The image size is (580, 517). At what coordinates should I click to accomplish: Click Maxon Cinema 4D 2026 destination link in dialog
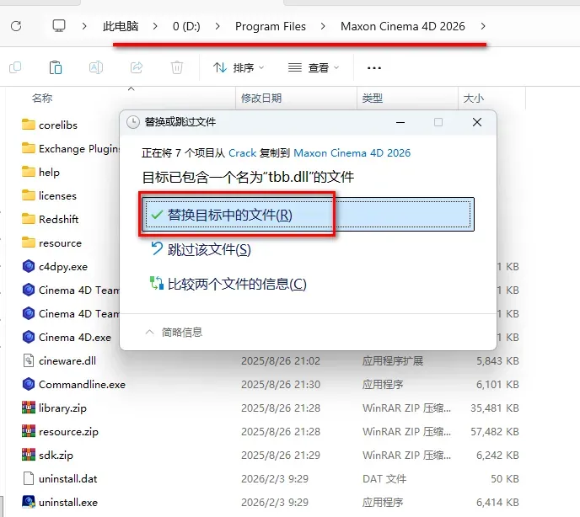352,153
